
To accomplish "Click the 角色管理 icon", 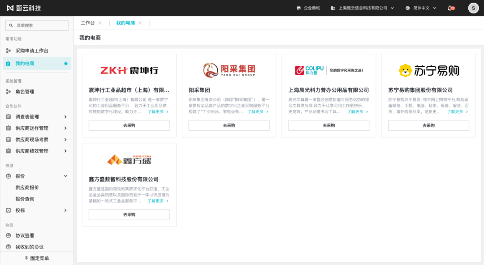I will [9, 92].
